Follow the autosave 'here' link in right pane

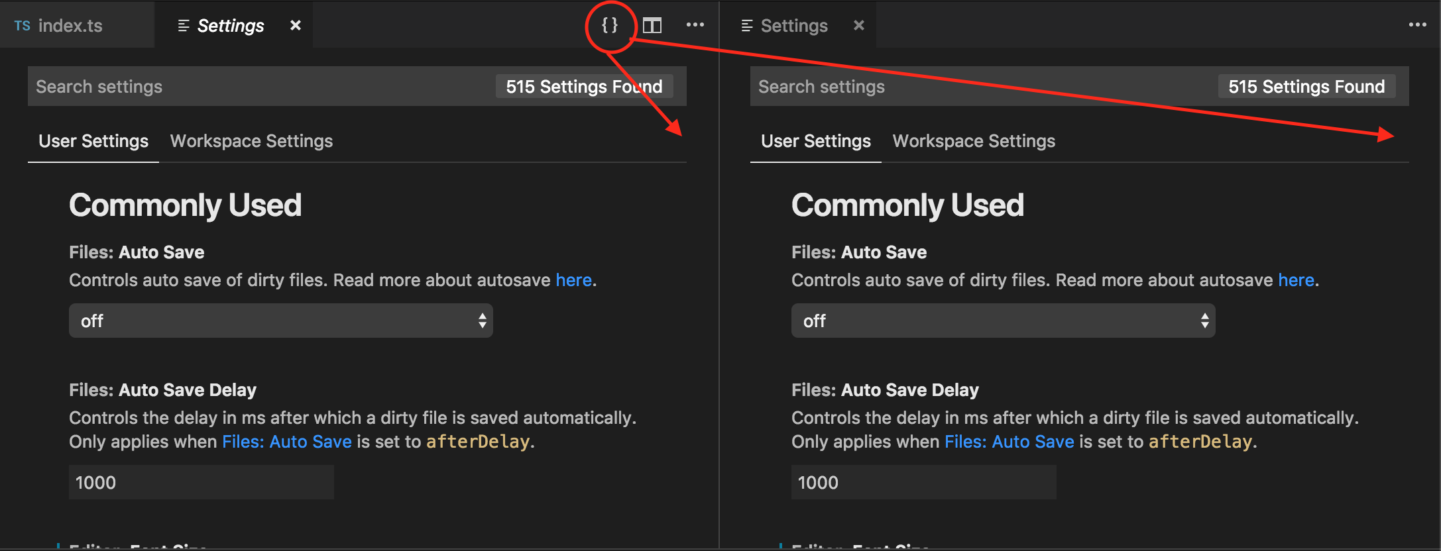tap(1297, 280)
